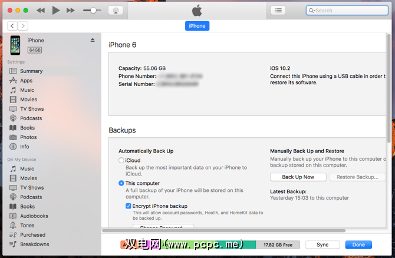Click the Latest Backup time text
The image size is (395, 258).
point(310,198)
